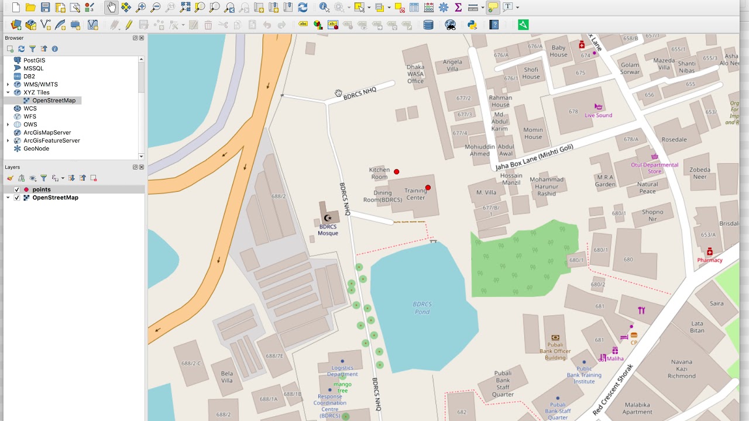Open the Field Calculator abacus icon
The height and width of the screenshot is (421, 749).
click(429, 8)
